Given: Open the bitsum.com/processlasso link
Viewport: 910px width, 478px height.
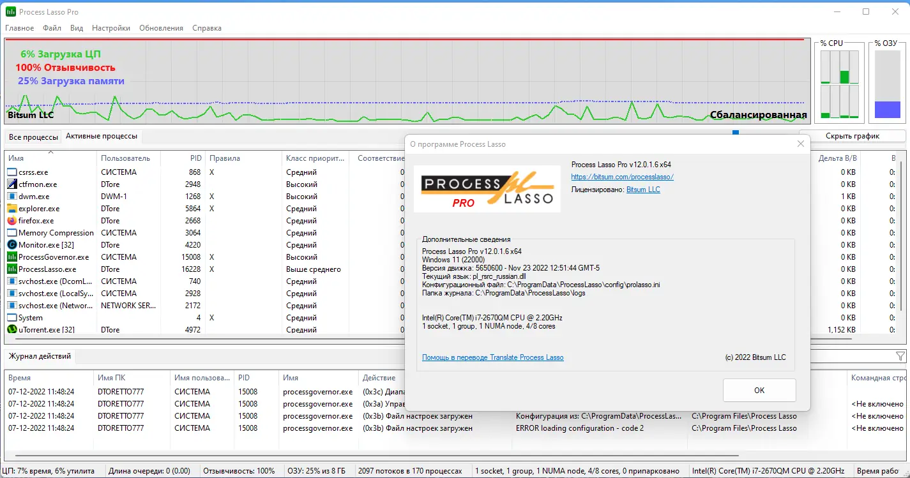Looking at the screenshot, I should [x=621, y=176].
